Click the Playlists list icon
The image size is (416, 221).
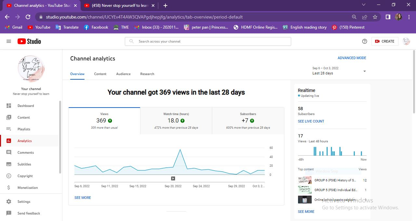coord(9,129)
